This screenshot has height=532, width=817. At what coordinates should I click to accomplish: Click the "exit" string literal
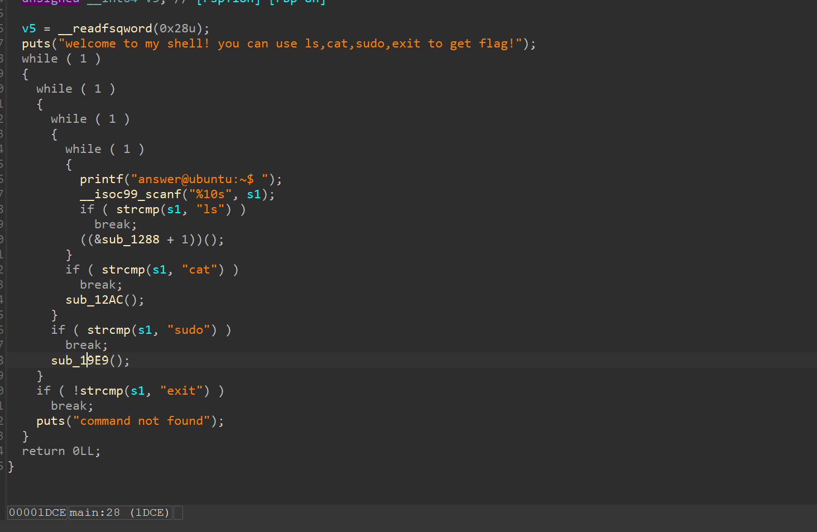pyautogui.click(x=181, y=391)
